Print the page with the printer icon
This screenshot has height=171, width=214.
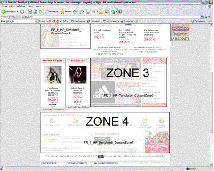(x=88, y=12)
